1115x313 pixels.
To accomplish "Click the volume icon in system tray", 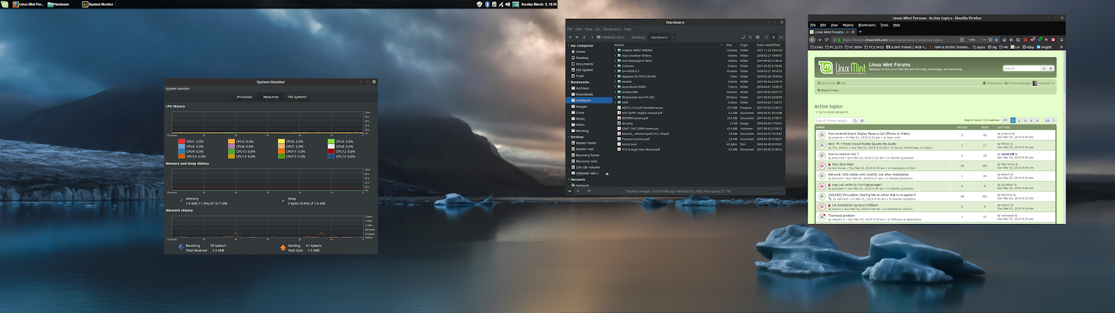I will pos(507,4).
